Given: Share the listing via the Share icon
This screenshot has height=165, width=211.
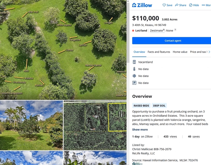Looking at the screenshot, I should point(177,5).
